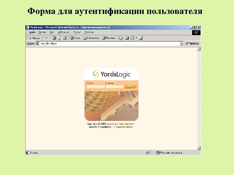Open the NewLogic Communication link

pos(121,124)
